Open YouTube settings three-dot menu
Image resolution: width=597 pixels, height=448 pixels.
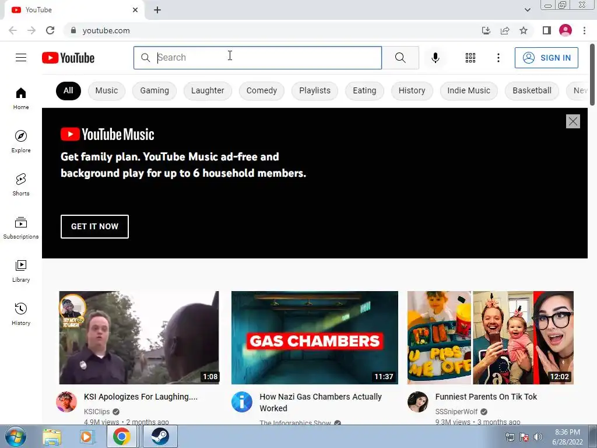tap(498, 58)
